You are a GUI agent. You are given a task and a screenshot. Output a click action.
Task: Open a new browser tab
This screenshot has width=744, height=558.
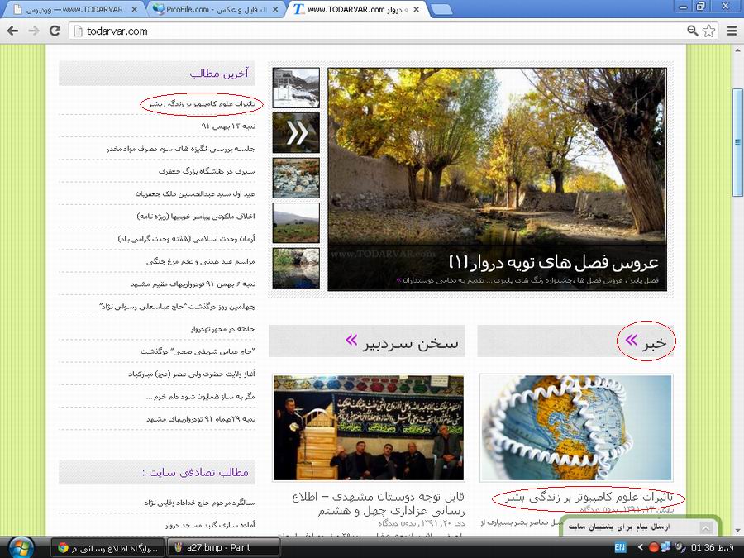pos(441,9)
